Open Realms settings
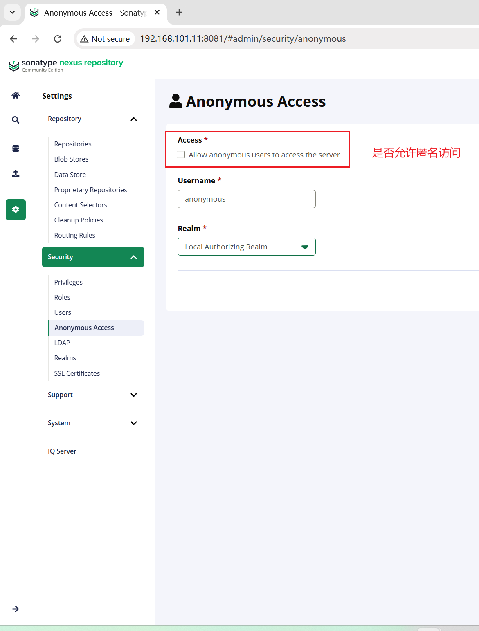 click(65, 358)
